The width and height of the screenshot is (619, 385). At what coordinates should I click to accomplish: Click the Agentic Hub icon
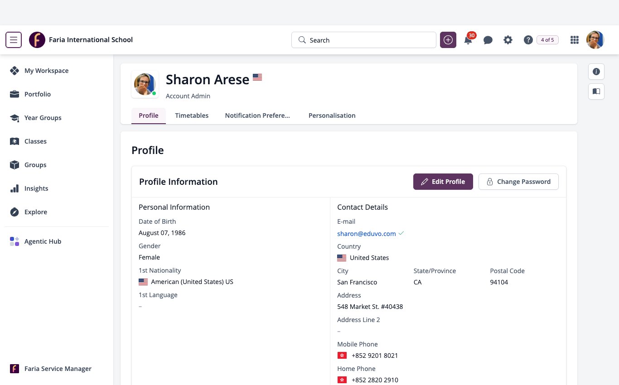[x=15, y=241]
